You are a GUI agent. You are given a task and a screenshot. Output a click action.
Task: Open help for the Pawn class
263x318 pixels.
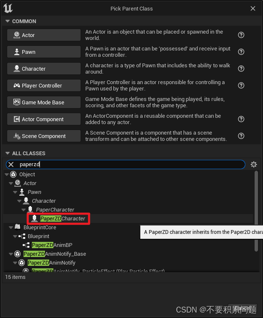(x=241, y=52)
